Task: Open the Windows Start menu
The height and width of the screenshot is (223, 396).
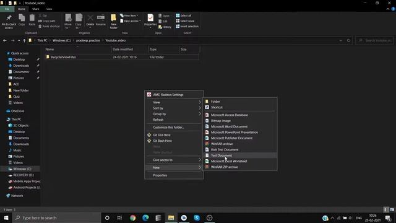Action: (6, 217)
